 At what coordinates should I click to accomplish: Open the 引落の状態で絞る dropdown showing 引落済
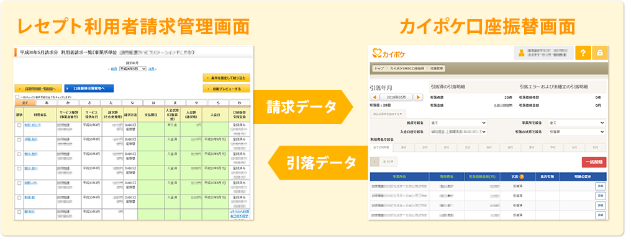577,131
